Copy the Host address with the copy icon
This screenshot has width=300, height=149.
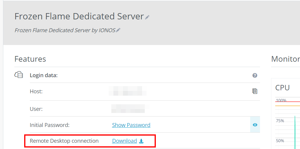pos(255,91)
